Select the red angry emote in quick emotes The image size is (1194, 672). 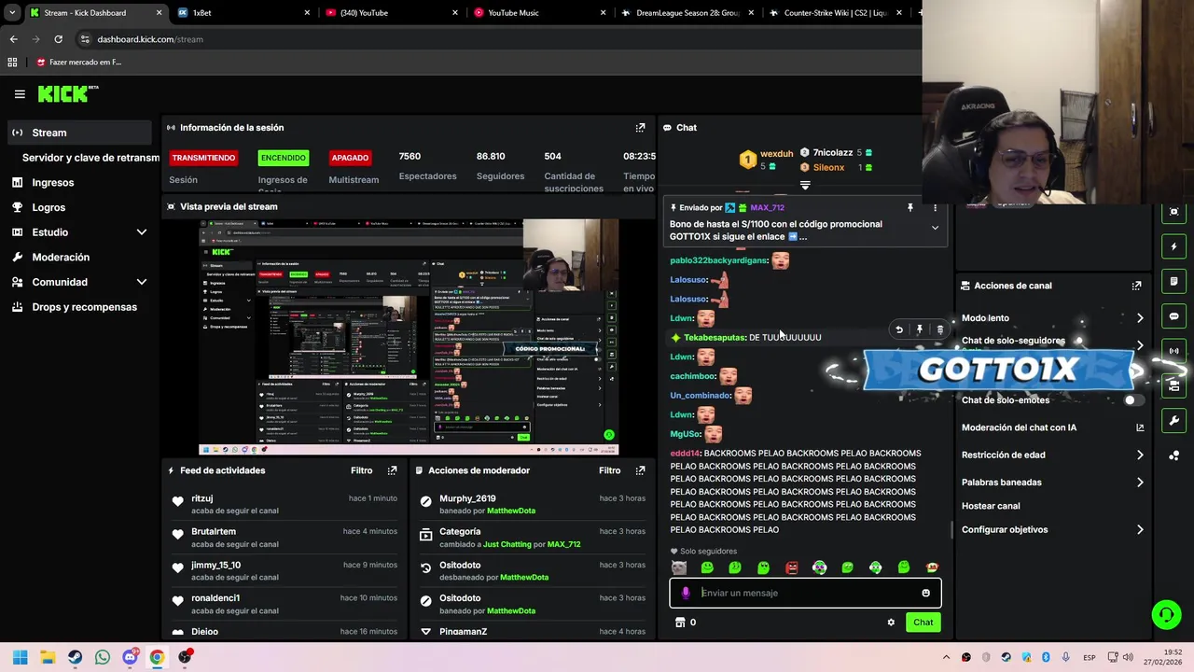[x=791, y=567]
